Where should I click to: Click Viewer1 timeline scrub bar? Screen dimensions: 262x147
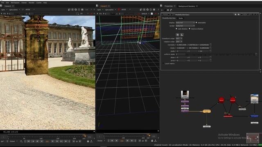click(47, 137)
